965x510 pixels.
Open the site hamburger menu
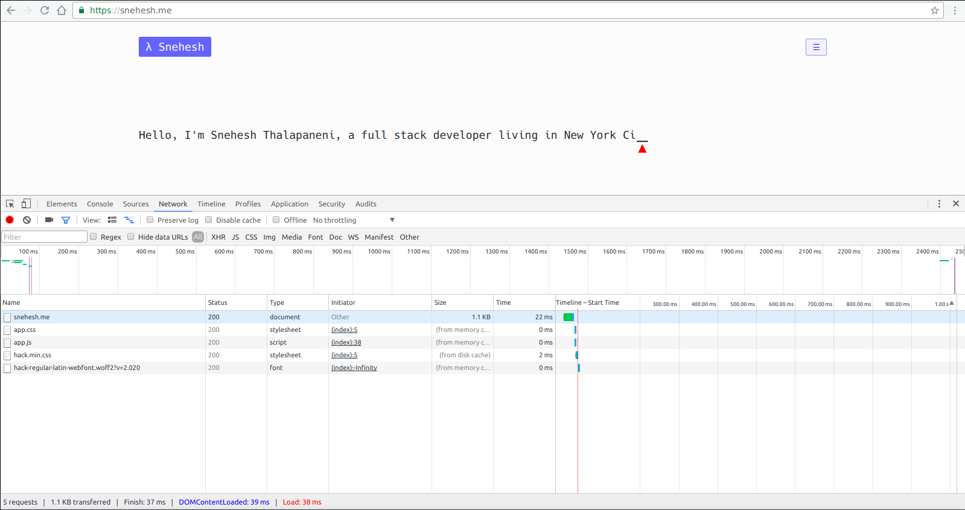pyautogui.click(x=816, y=47)
